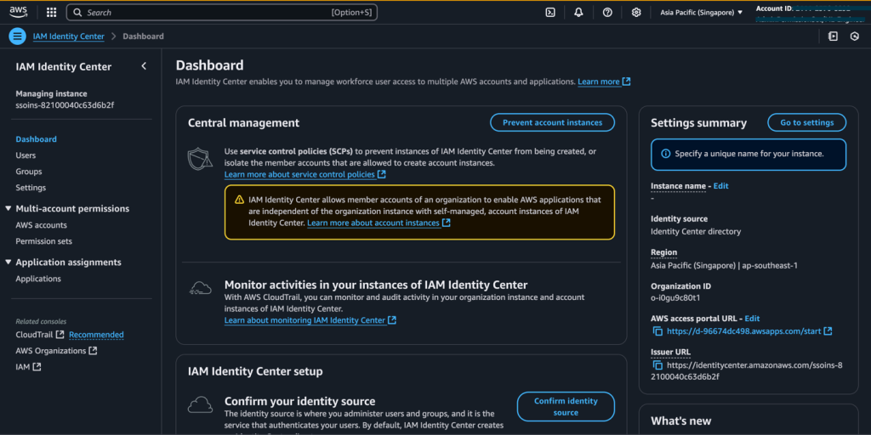Open the Learn more link under Dashboard

point(598,82)
